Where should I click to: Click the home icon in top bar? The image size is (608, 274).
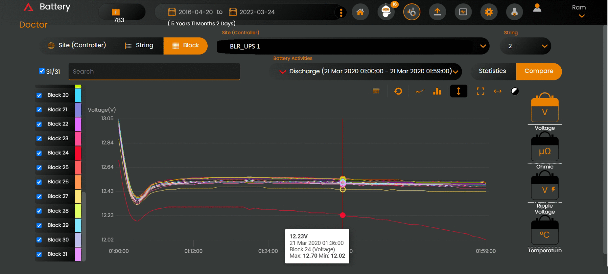click(360, 12)
